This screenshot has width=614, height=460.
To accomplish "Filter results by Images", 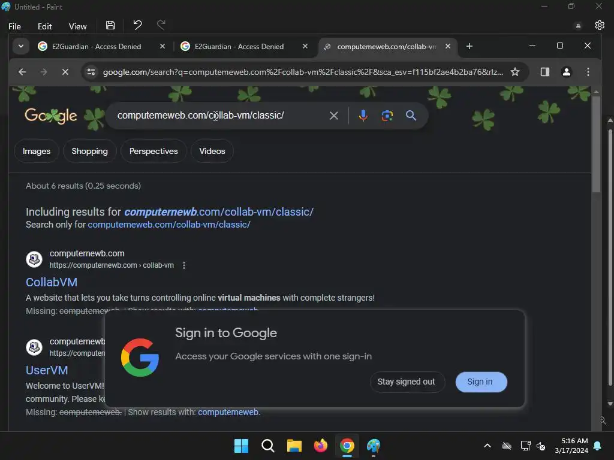I will tap(37, 151).
